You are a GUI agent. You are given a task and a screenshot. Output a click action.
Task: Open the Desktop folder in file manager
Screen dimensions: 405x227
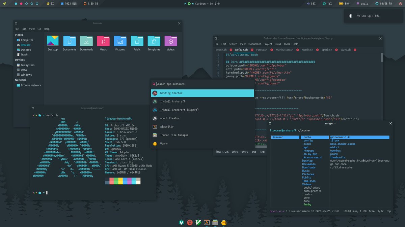pyautogui.click(x=53, y=43)
